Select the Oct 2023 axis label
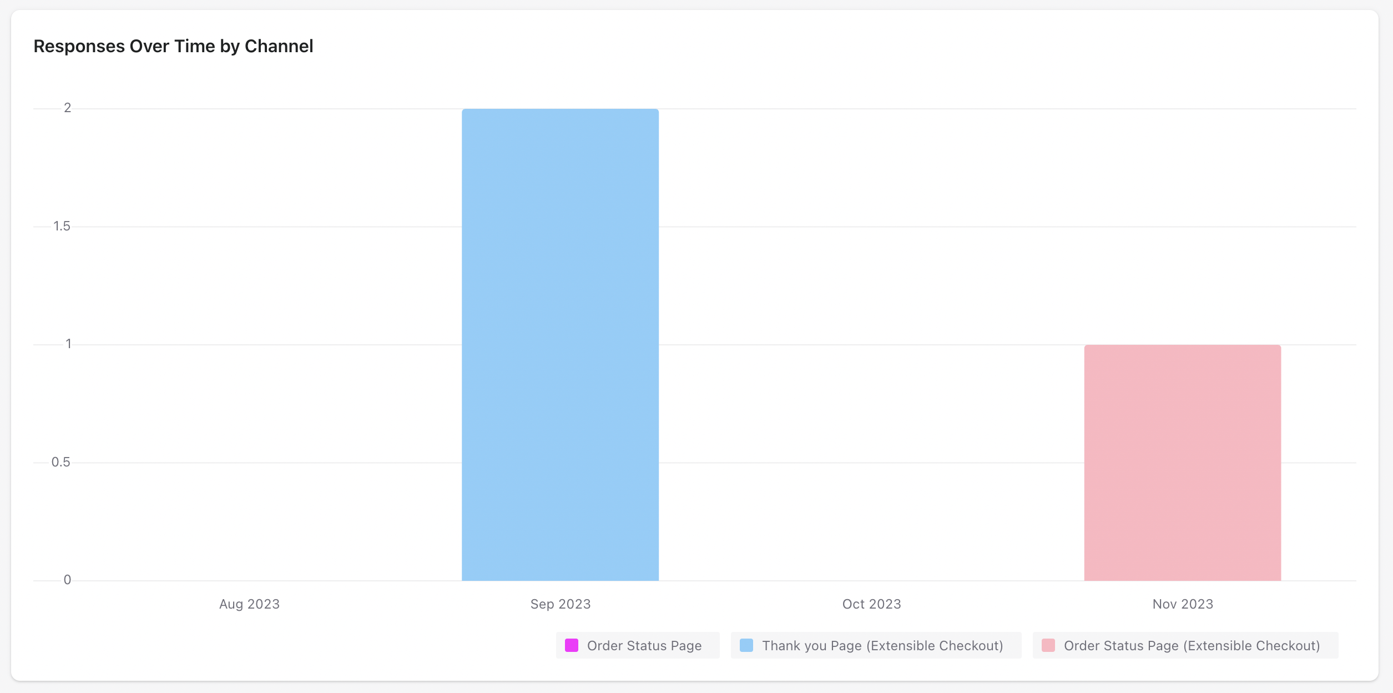 [x=871, y=604]
